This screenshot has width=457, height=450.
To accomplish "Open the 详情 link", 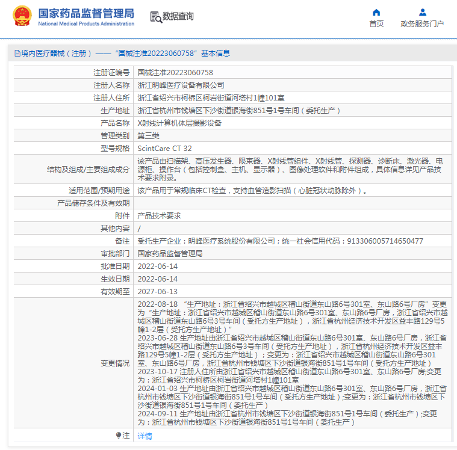I will coord(145,436).
